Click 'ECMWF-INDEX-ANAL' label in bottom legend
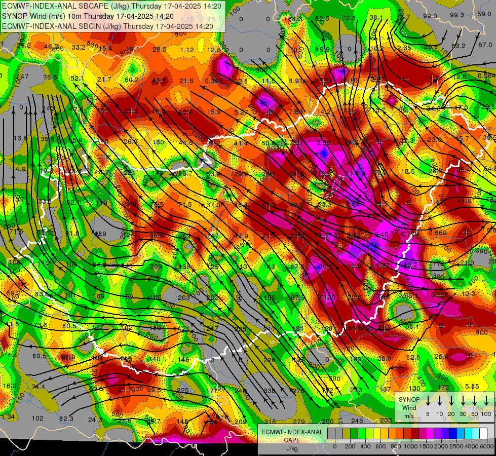This screenshot has width=496, height=456. click(x=292, y=432)
